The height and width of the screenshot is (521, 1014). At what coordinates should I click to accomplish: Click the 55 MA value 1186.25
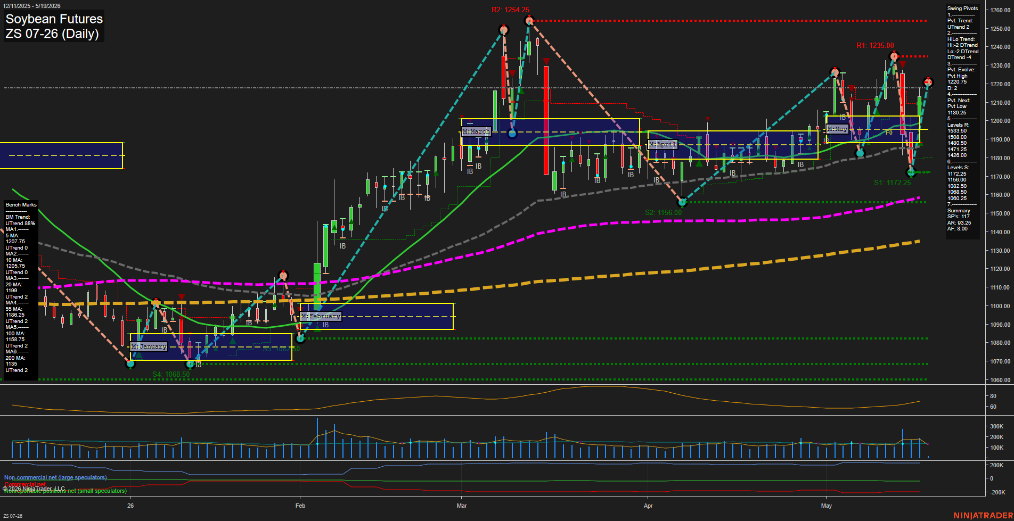coord(15,315)
